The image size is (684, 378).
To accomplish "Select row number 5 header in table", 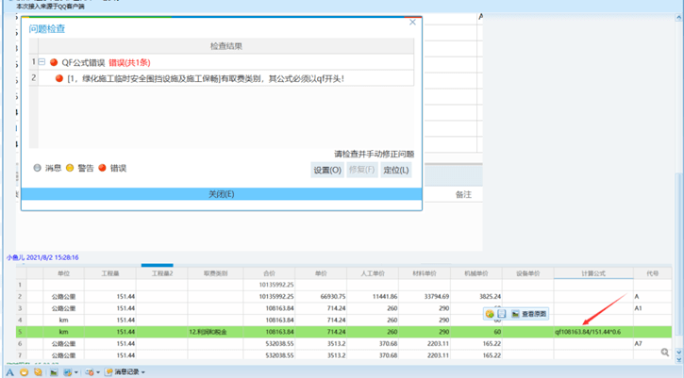I will (21, 332).
